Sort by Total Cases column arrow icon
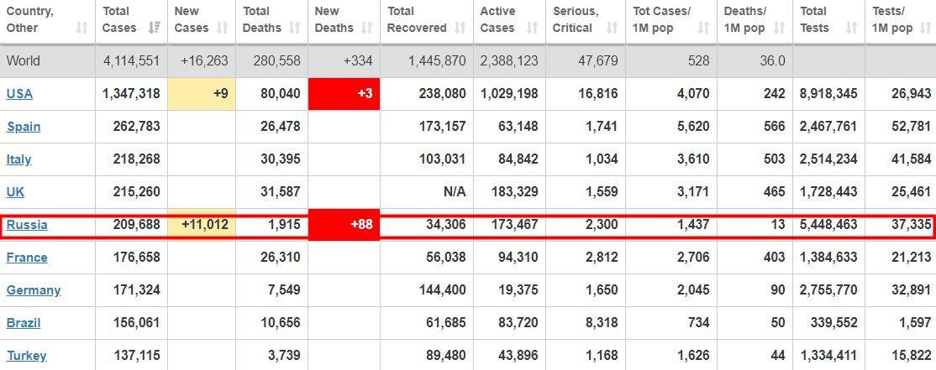This screenshot has height=370, width=936. click(154, 28)
